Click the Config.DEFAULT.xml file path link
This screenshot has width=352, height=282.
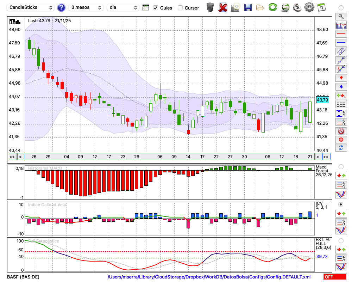pos(209,277)
